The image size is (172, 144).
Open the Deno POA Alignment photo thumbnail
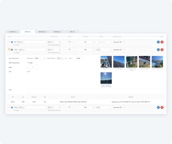point(157,62)
